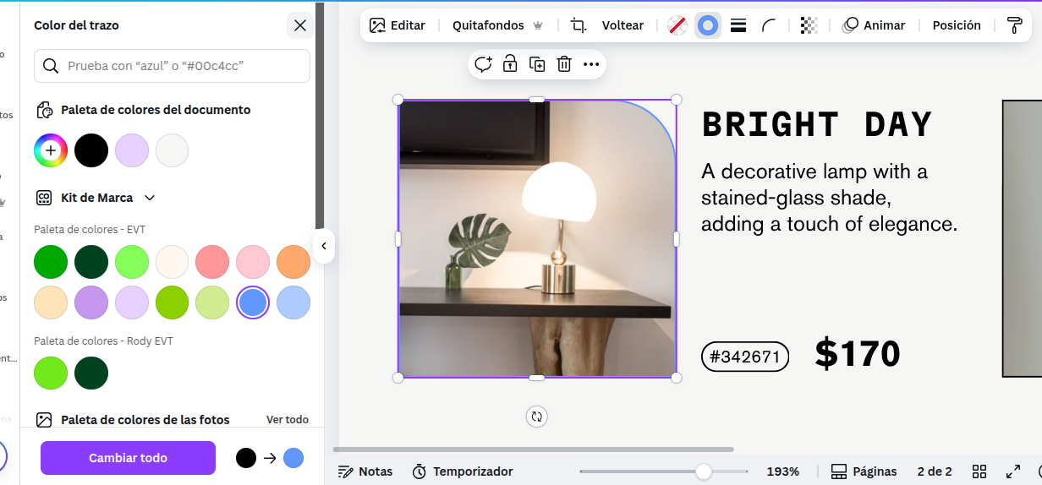This screenshot has width=1042, height=485.
Task: Click the Cambiar todo button
Action: pos(128,458)
